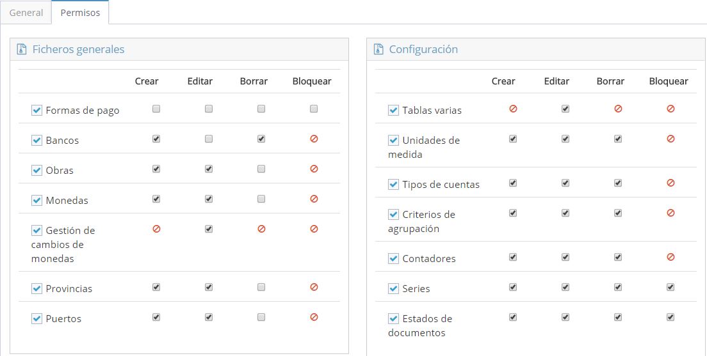Uncheck the Tablas varias row checkbox
Screen dimensions: 707x356
(393, 111)
